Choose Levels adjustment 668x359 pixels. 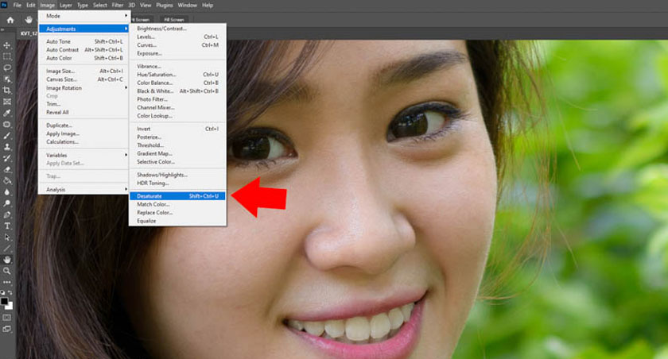177,37
